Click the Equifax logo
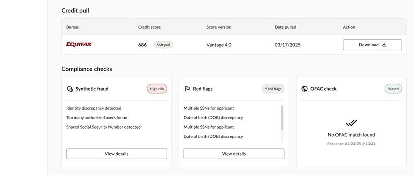Image resolution: width=414 pixels, height=175 pixels. [79, 44]
